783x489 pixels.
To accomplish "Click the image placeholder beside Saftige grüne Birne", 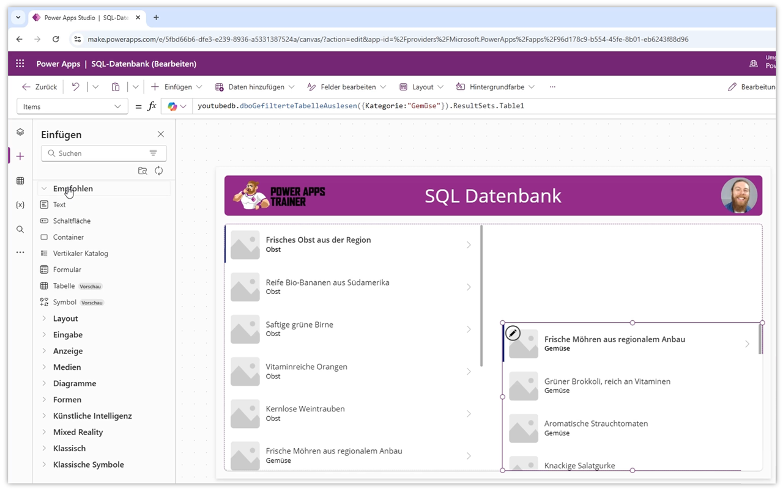I will click(x=245, y=329).
